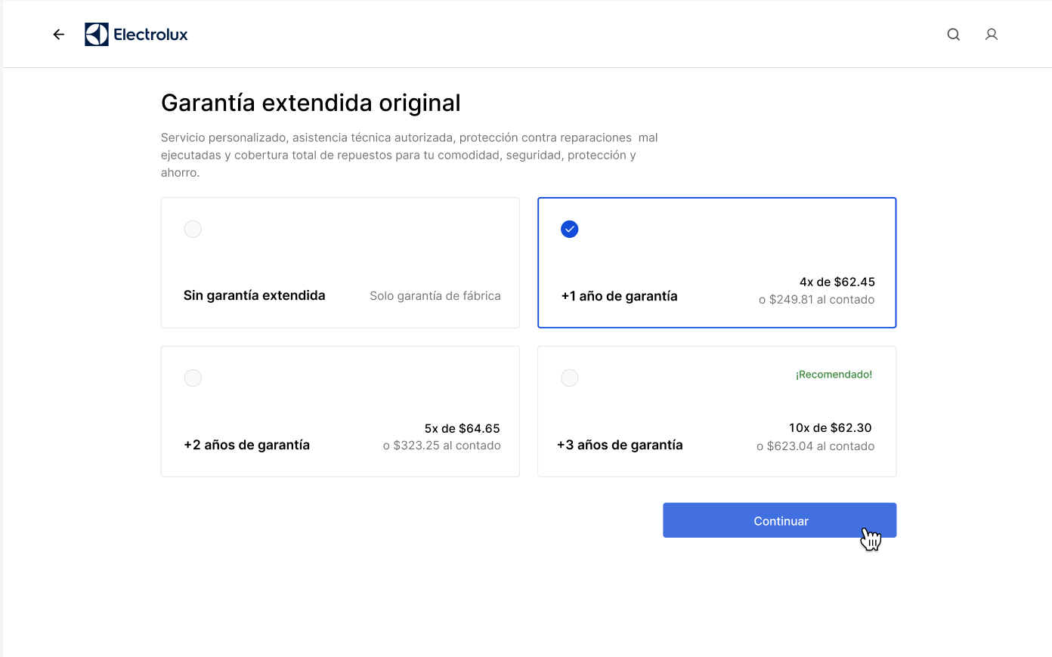The height and width of the screenshot is (657, 1052).
Task: Select the card showing 4x de $62.45
Action: 716,263
